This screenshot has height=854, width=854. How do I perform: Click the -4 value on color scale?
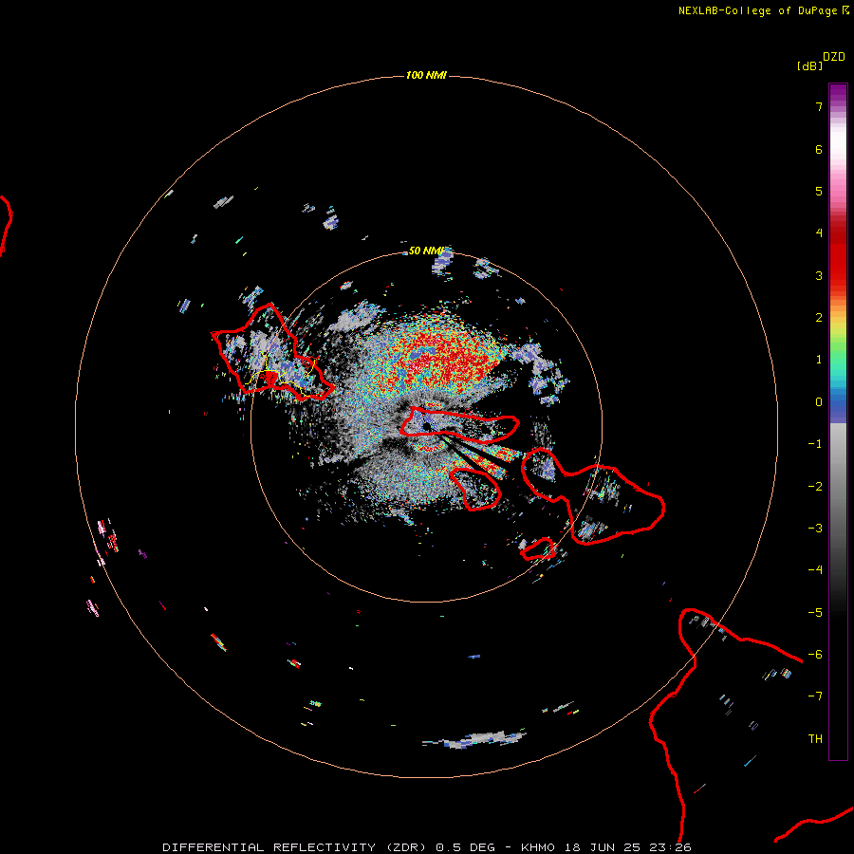(815, 570)
